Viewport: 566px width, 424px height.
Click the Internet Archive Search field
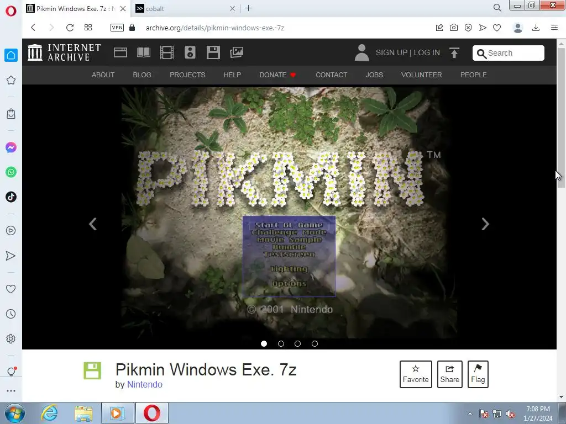pos(509,53)
